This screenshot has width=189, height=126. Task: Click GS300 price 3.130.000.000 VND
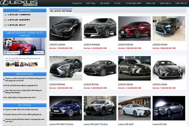tap(129, 88)
